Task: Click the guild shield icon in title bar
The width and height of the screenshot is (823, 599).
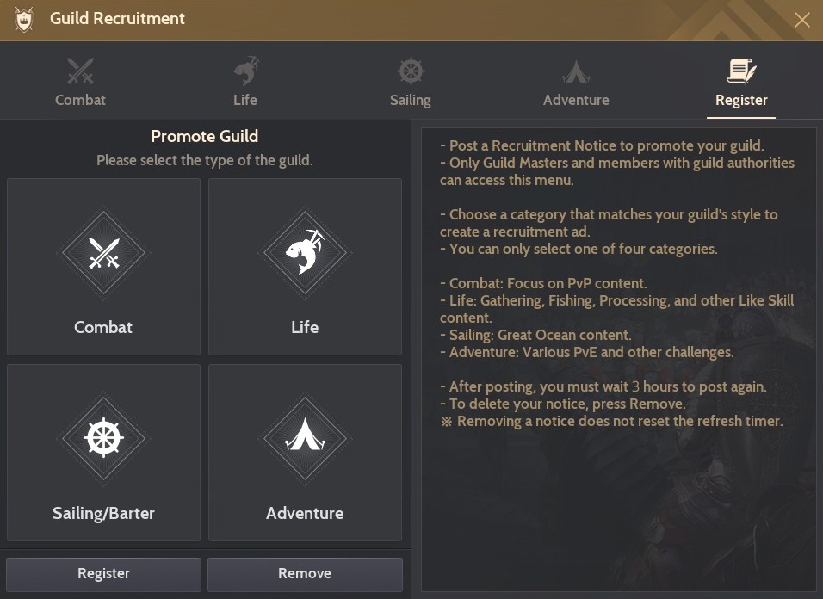Action: [24, 19]
